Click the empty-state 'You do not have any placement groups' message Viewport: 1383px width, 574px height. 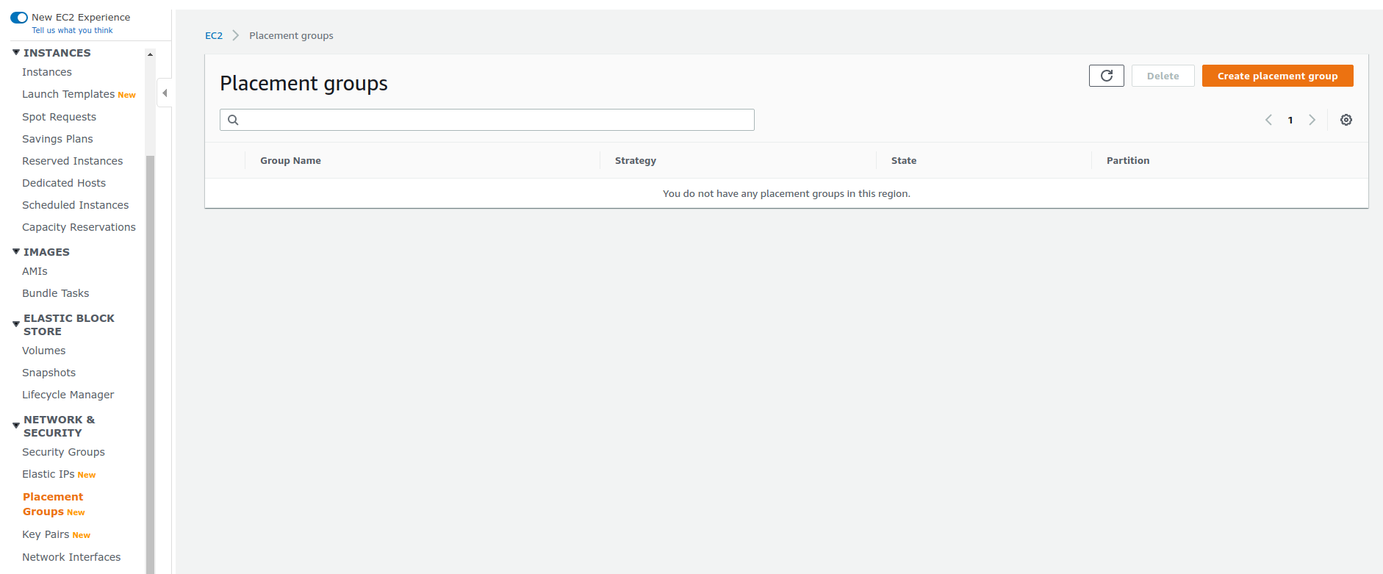coord(786,193)
